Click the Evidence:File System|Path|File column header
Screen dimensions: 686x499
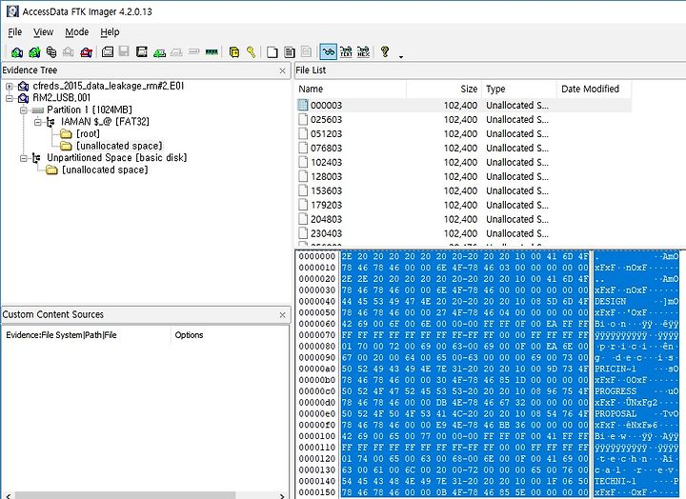(86, 335)
